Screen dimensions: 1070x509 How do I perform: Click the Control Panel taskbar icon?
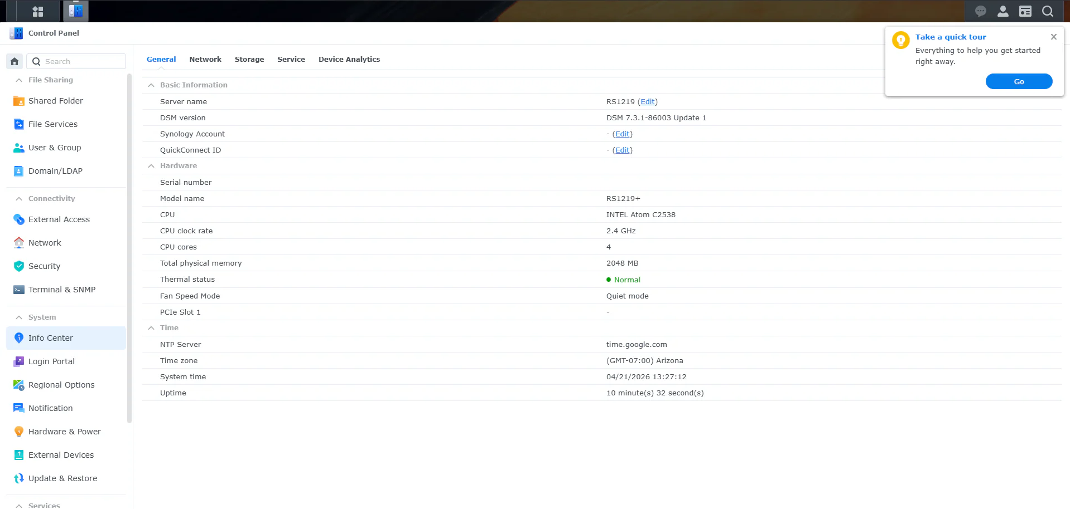tap(76, 11)
